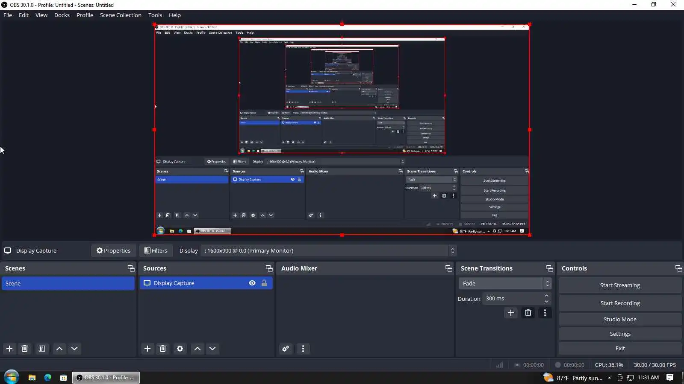The image size is (684, 384).
Task: Click Start Streaming
Action: click(620, 285)
